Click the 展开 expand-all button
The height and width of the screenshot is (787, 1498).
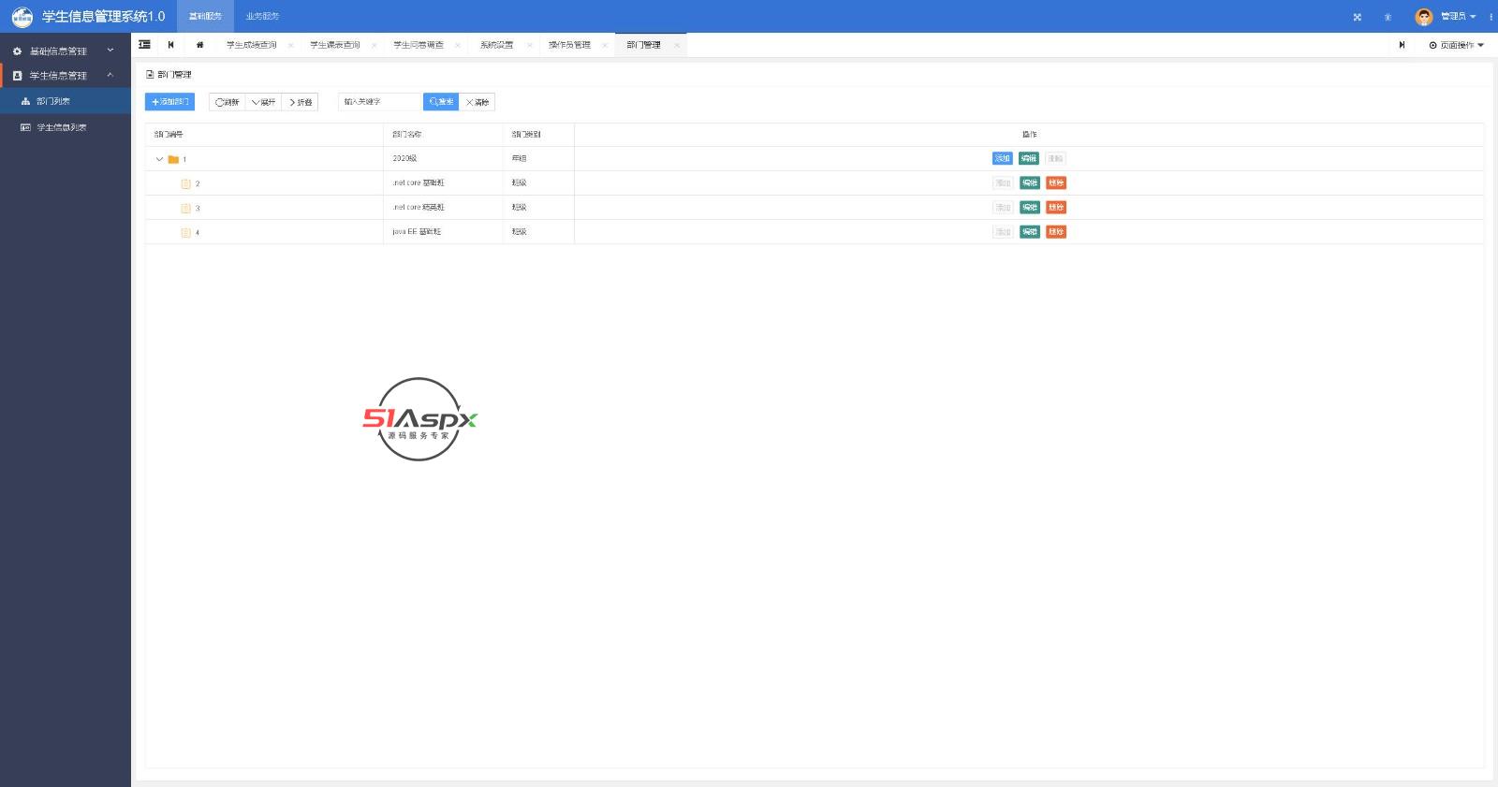point(263,102)
